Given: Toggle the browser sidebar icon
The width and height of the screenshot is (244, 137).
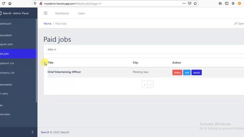Looking at the screenshot, I should [x=227, y=3].
